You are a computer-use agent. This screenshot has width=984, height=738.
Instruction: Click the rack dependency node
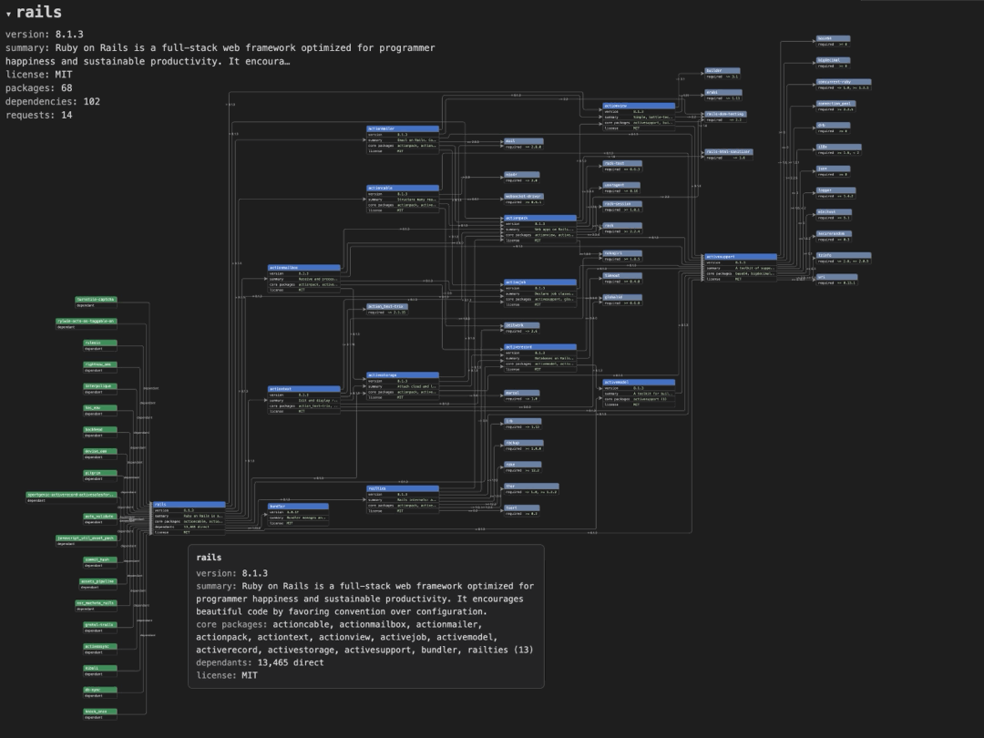(622, 229)
